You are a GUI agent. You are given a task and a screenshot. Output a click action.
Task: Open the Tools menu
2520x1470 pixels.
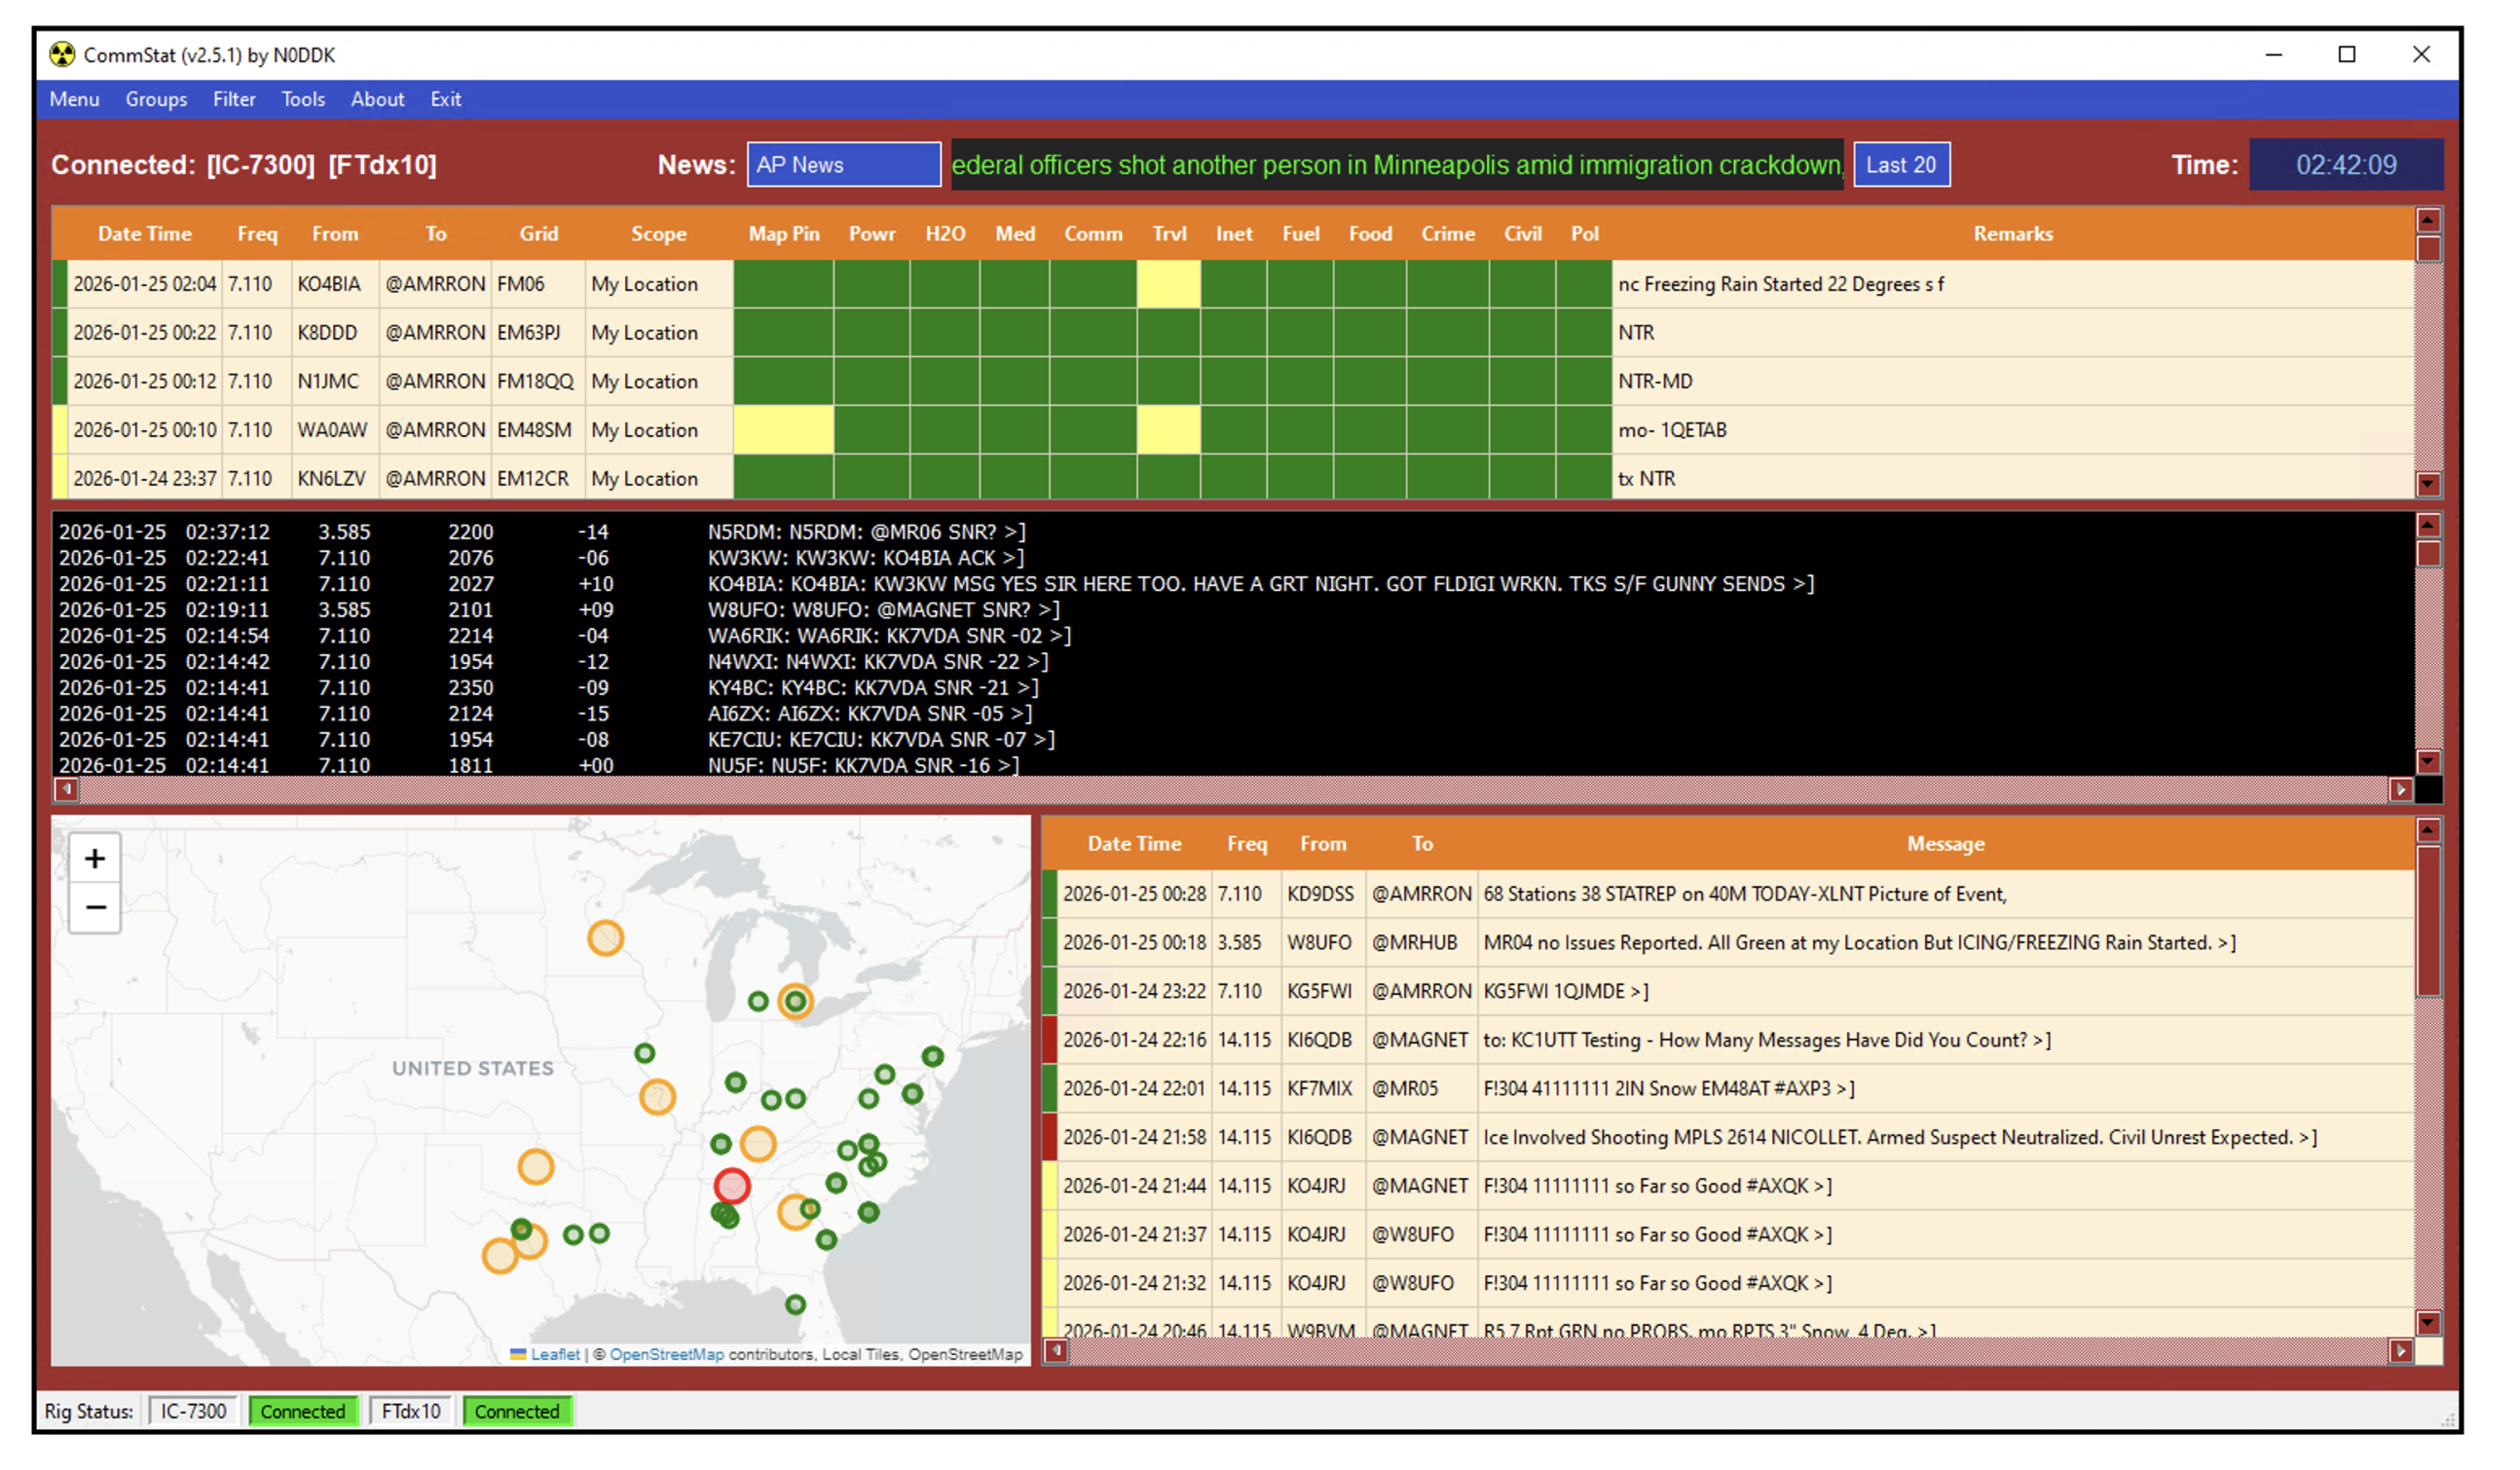pyautogui.click(x=303, y=99)
